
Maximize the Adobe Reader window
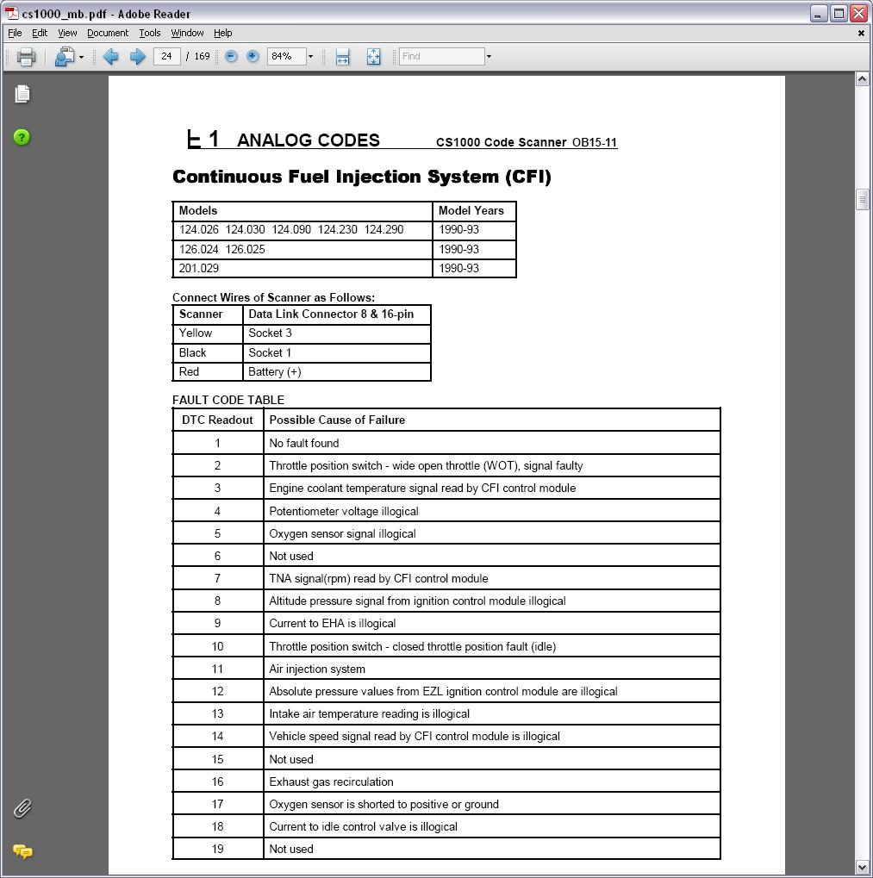(x=839, y=14)
